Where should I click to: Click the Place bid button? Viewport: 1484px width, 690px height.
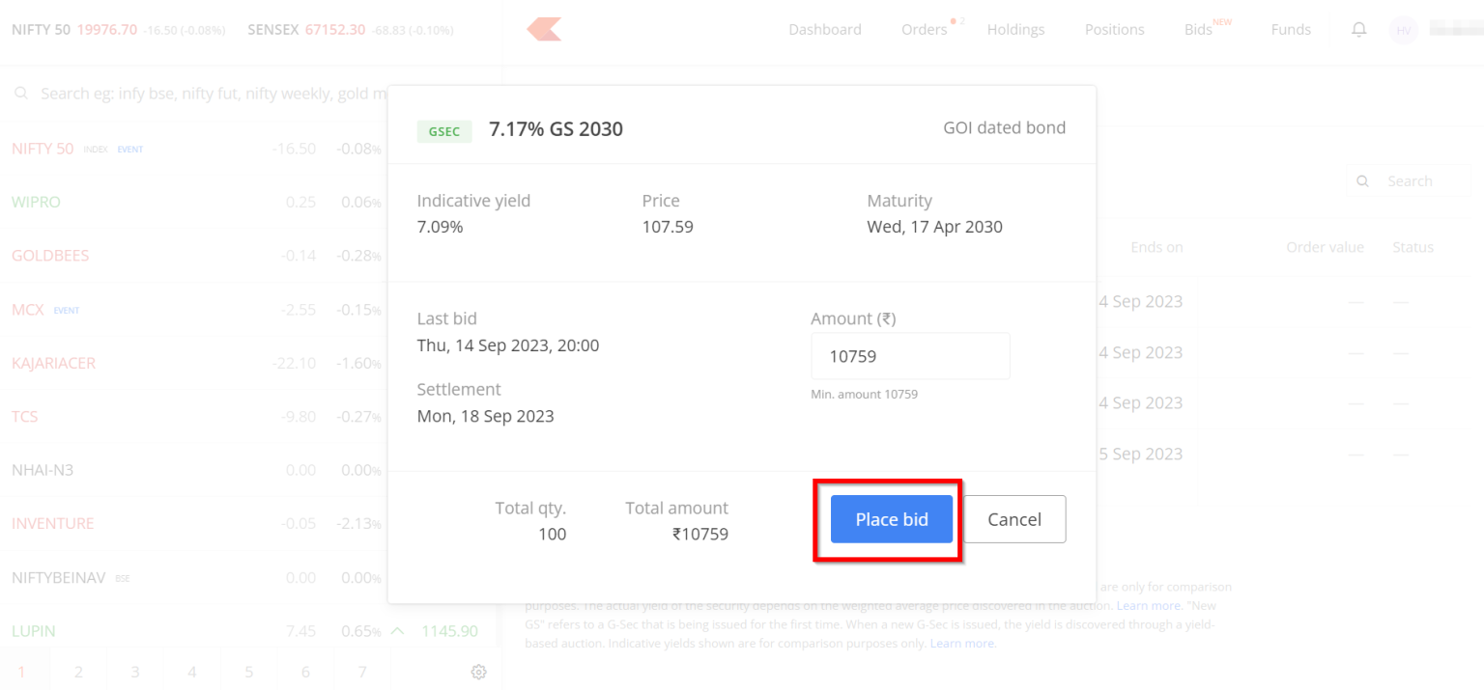tap(891, 519)
